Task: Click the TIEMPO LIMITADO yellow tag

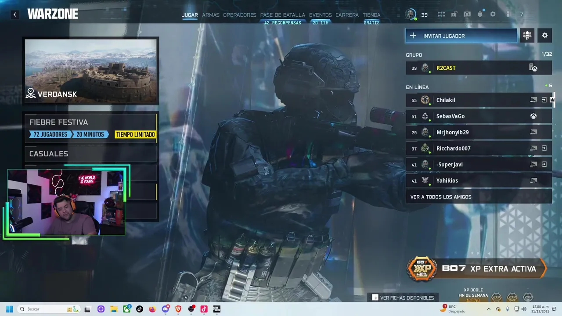Action: pyautogui.click(x=135, y=134)
